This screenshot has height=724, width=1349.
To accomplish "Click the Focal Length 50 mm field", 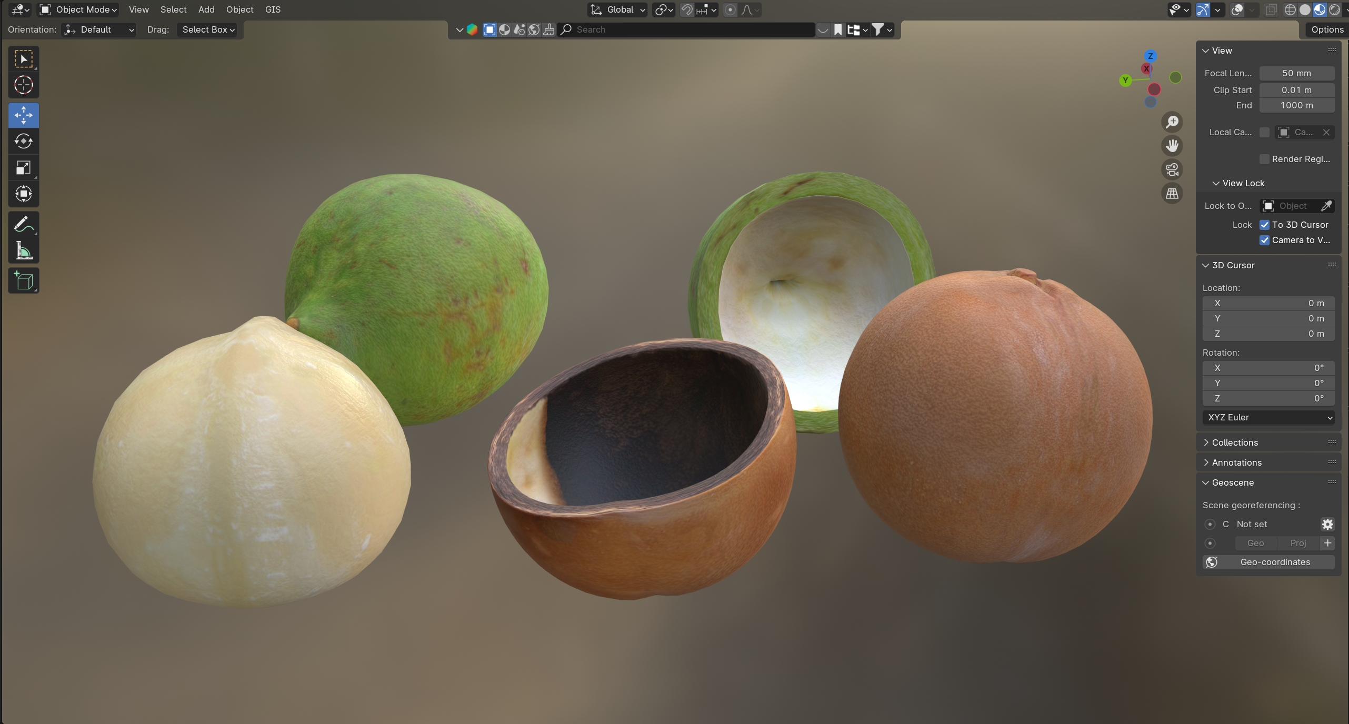I will pyautogui.click(x=1296, y=73).
